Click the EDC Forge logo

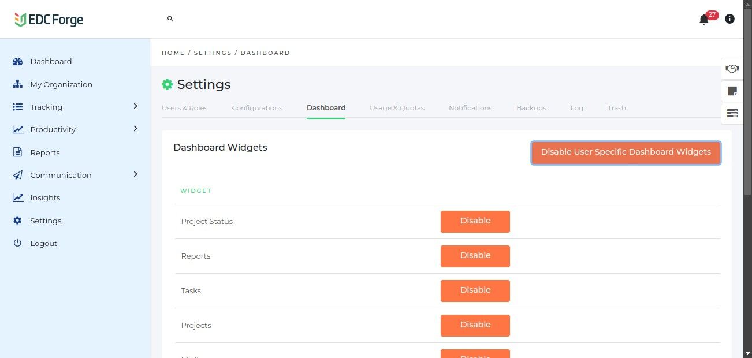[49, 20]
